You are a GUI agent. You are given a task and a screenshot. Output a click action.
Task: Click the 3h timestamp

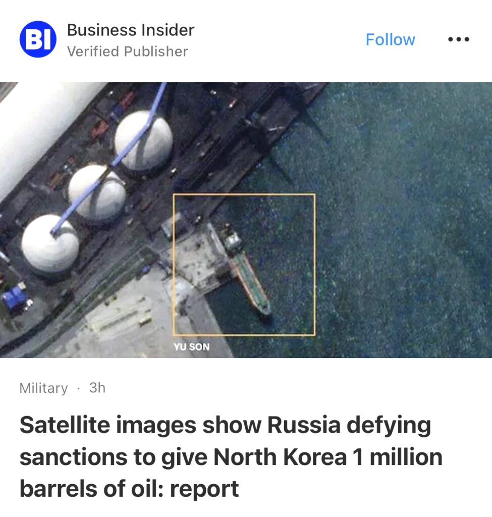coord(97,388)
